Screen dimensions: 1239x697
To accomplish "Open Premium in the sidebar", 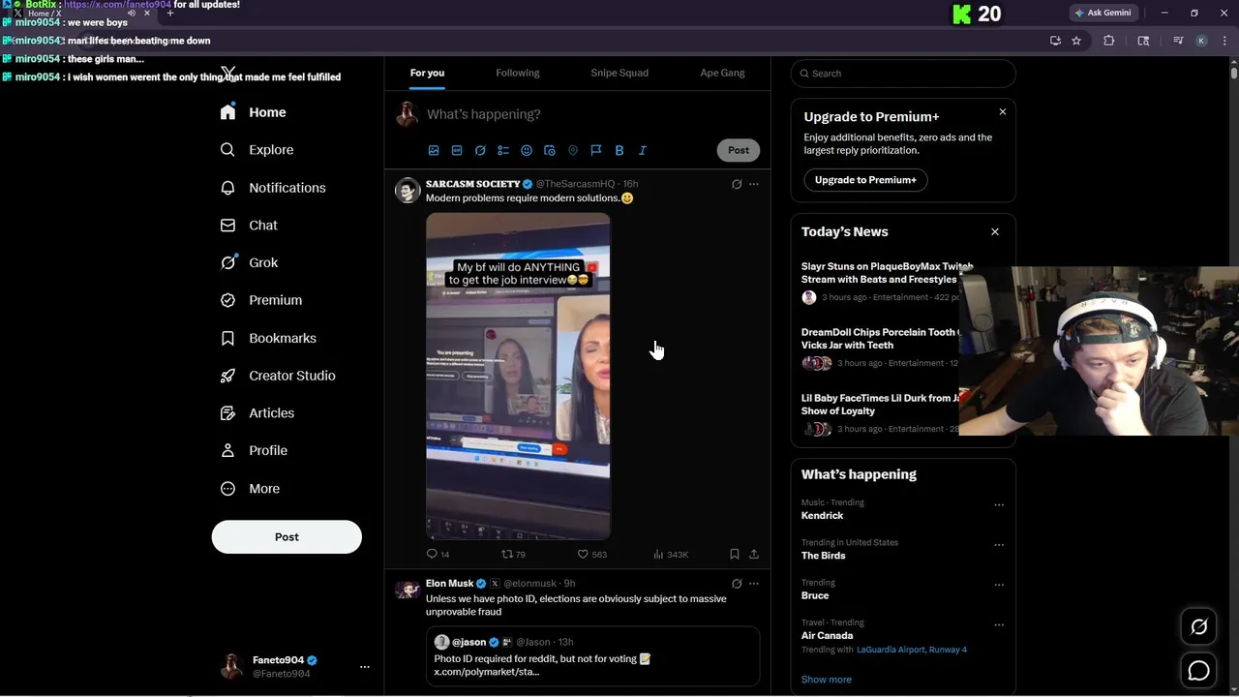I will (261, 300).
